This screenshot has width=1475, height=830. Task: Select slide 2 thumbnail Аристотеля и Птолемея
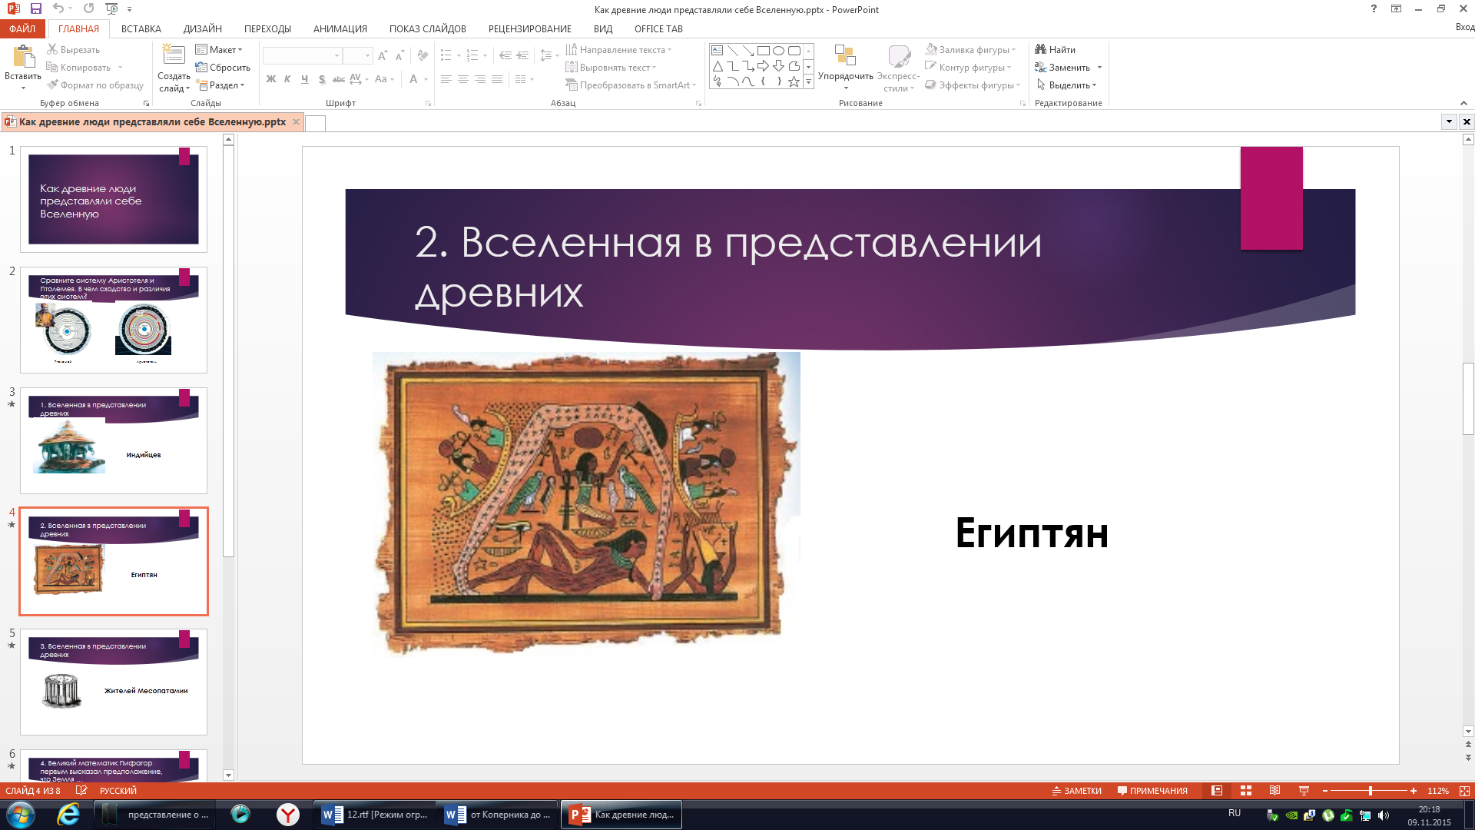tap(114, 320)
